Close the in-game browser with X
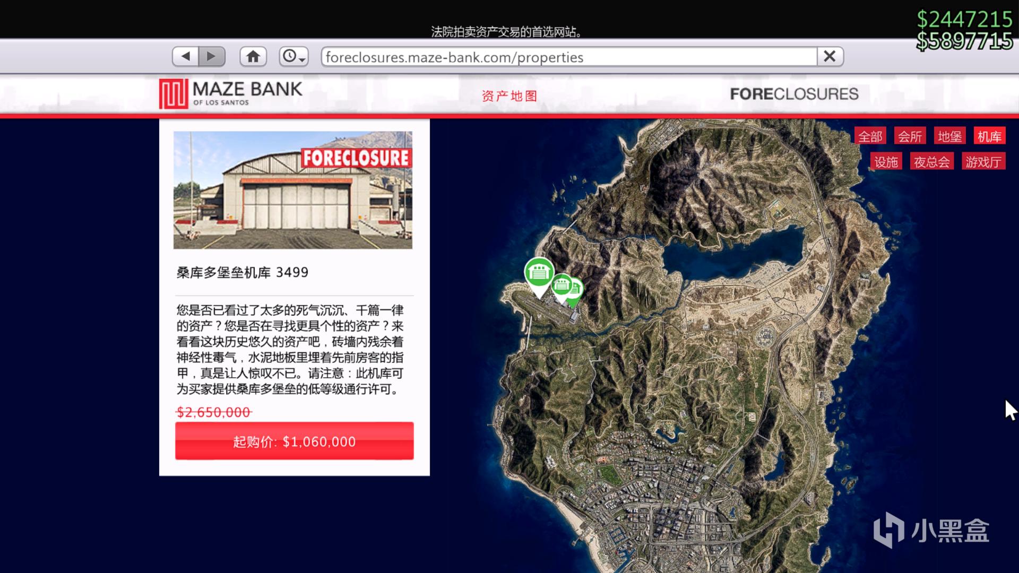The height and width of the screenshot is (573, 1019). [830, 56]
